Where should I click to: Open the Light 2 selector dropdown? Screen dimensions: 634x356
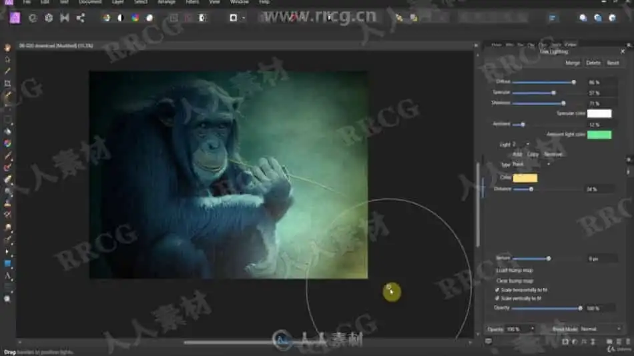[x=522, y=144]
